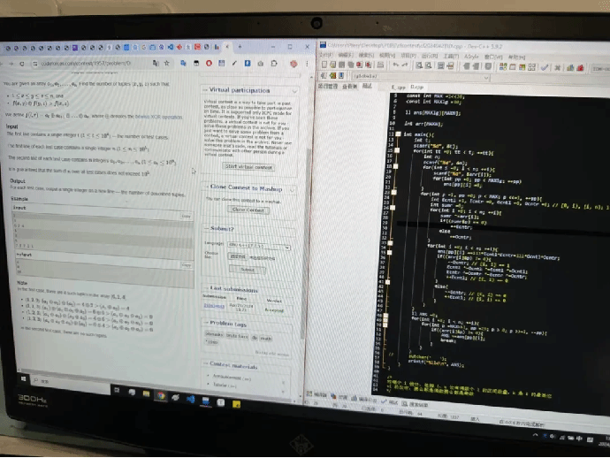Click the choose file button in Submit panel
Image resolution: width=610 pixels, height=458 pixels.
pyautogui.click(x=237, y=256)
